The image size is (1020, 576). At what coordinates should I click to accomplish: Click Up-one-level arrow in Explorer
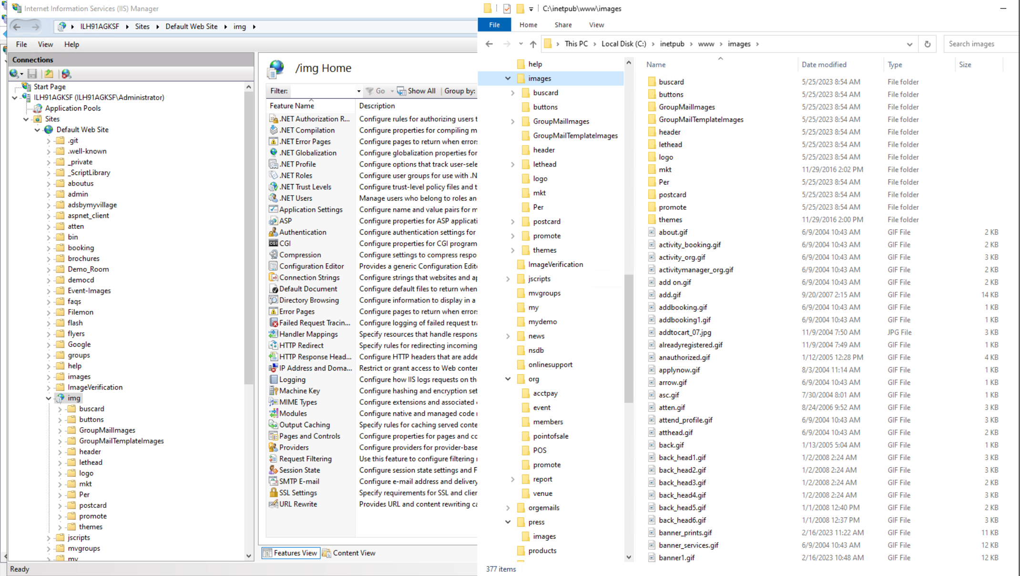pos(533,44)
